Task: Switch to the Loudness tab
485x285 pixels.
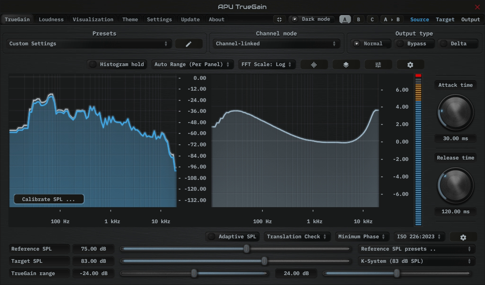Action: [x=51, y=19]
